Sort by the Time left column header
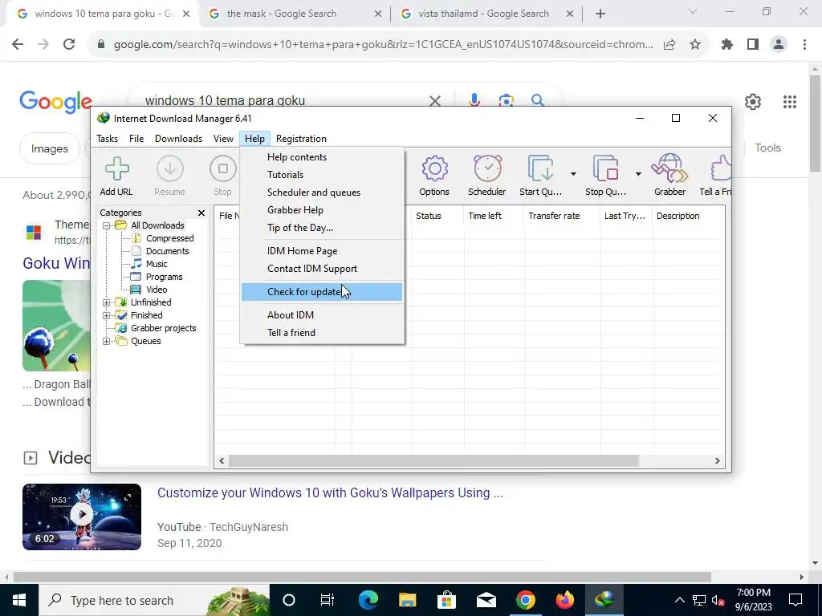The image size is (822, 616). tap(494, 216)
